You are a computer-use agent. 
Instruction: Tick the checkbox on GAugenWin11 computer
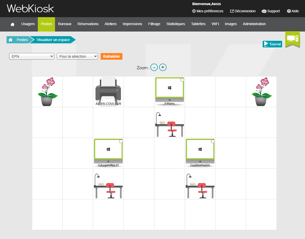121,141
